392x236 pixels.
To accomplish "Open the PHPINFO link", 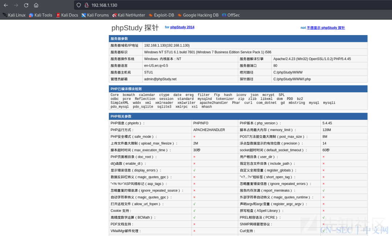I will [x=201, y=123].
